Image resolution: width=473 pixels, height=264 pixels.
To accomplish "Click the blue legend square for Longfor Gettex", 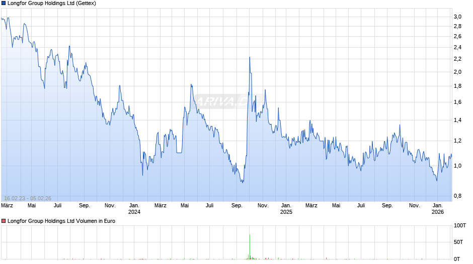I will click(x=4, y=4).
